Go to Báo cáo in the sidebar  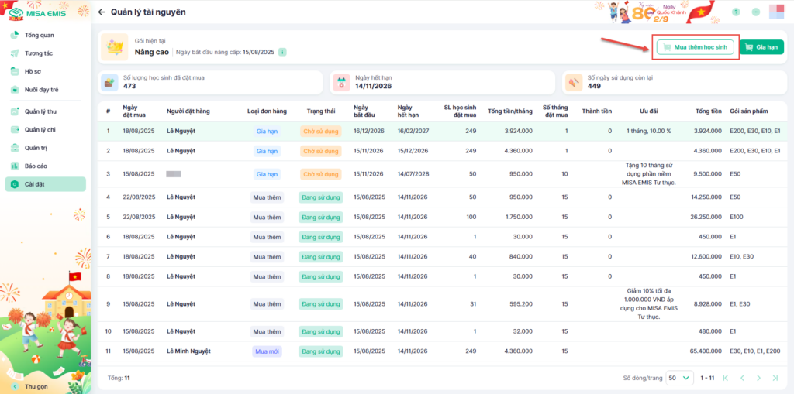[36, 166]
